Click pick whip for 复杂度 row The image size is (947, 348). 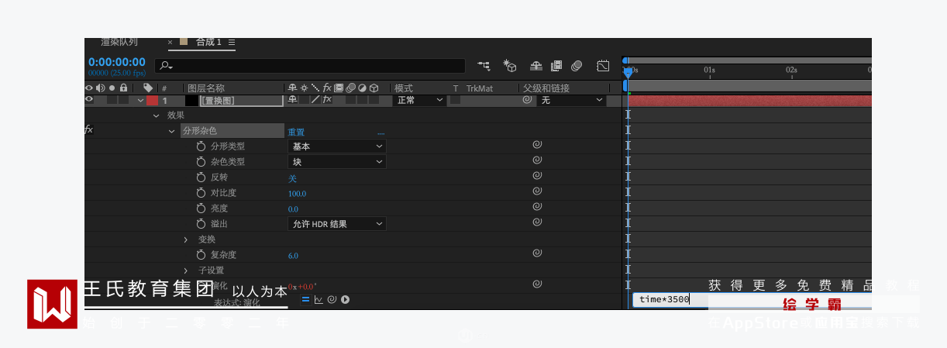click(536, 253)
